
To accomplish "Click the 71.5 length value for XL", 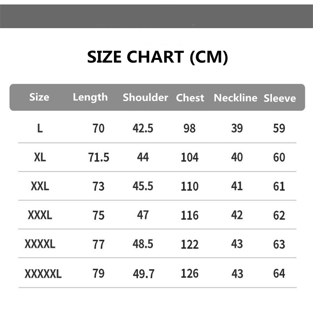I will (99, 158).
